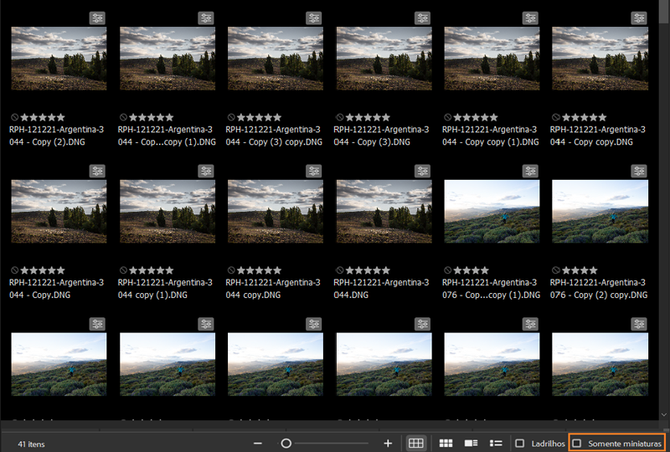
Task: Click the four-star rating of 076 - Cop...copy (1).DNG
Action: point(472,270)
